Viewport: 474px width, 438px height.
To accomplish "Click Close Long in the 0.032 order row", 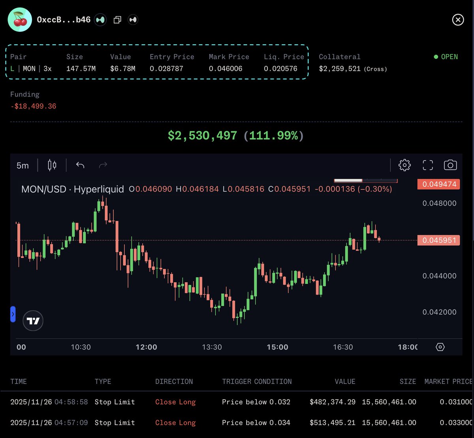I will 175,402.
